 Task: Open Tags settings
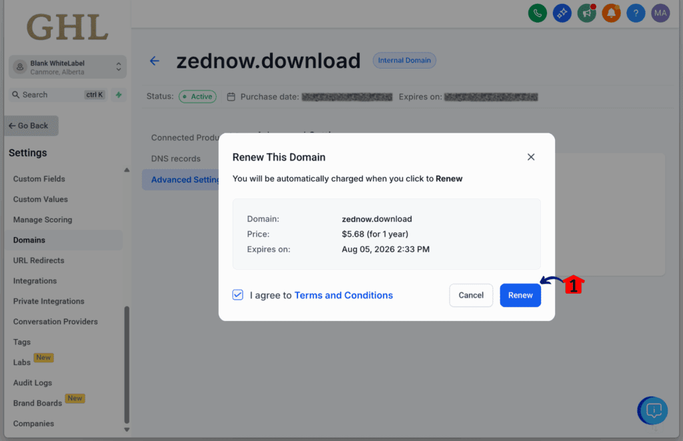tap(22, 342)
